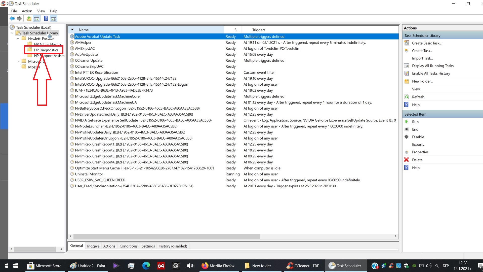483x272 pixels.
Task: Click the Back arrow toolbar icon
Action: 12,18
